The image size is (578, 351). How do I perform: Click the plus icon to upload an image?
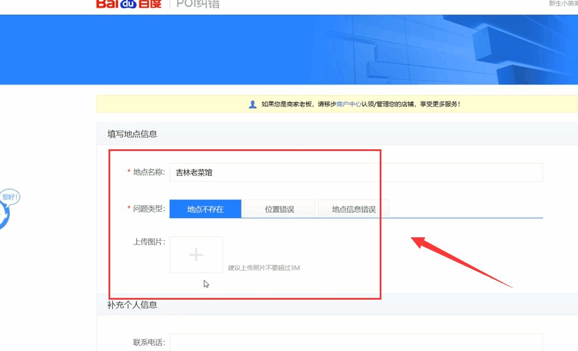coord(196,255)
